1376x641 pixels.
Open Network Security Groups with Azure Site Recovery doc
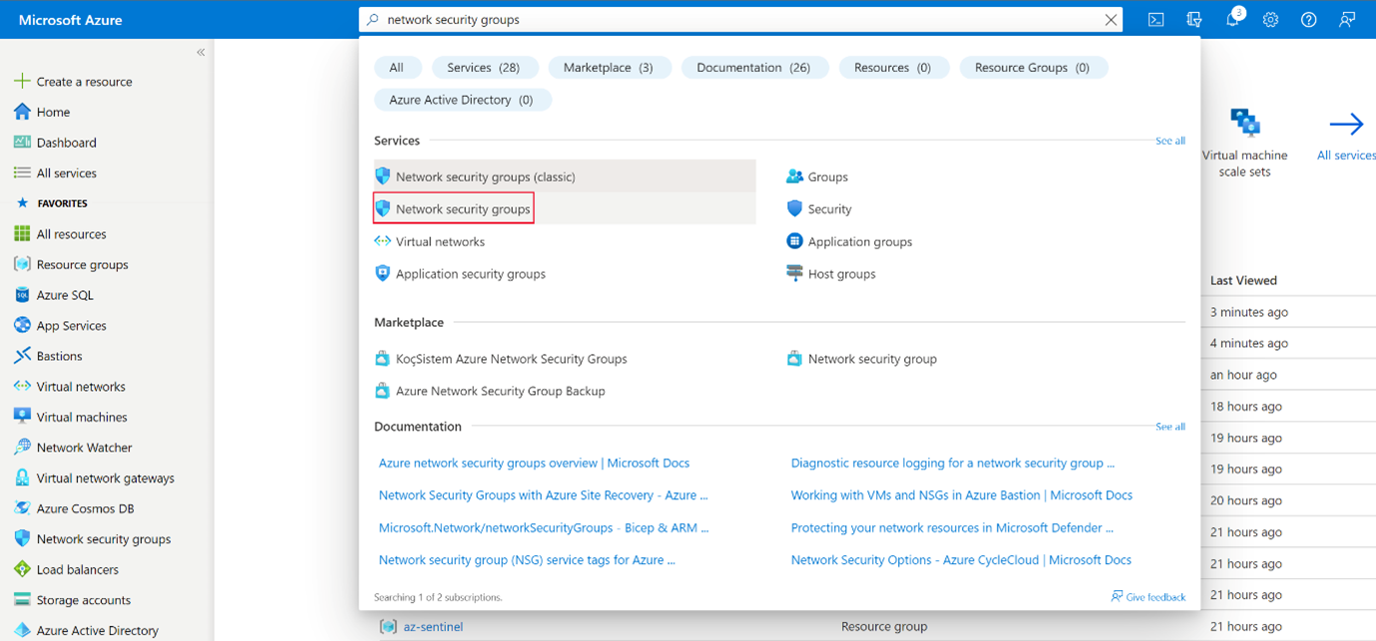pyautogui.click(x=544, y=495)
